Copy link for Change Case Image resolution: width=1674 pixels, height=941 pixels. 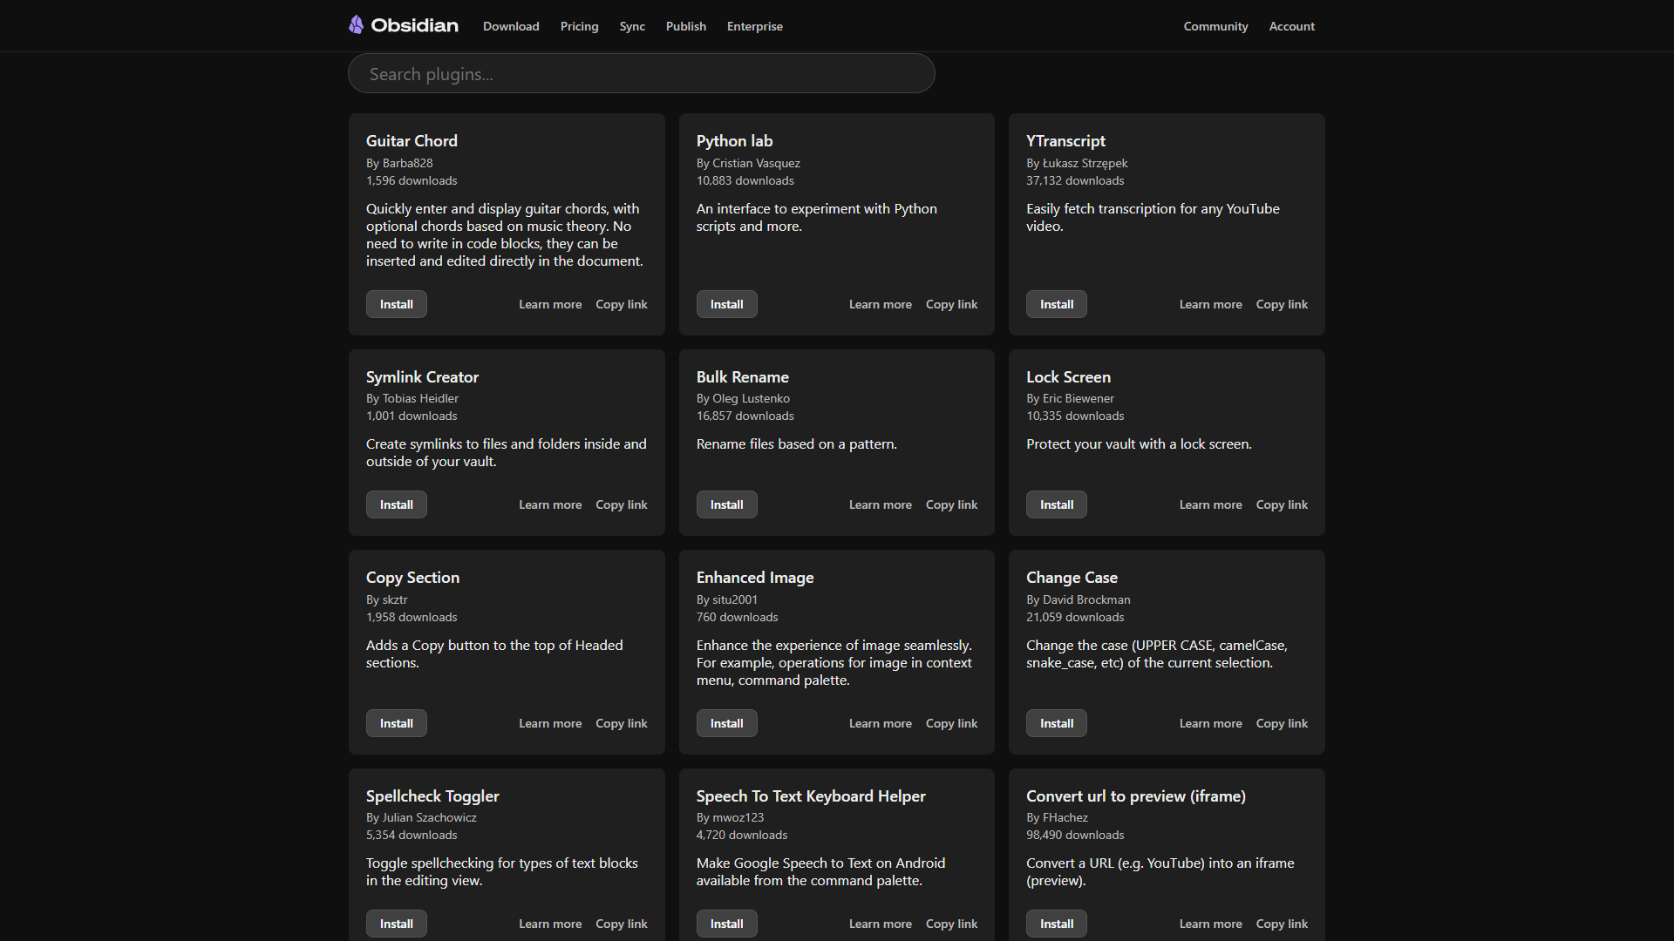(x=1283, y=723)
